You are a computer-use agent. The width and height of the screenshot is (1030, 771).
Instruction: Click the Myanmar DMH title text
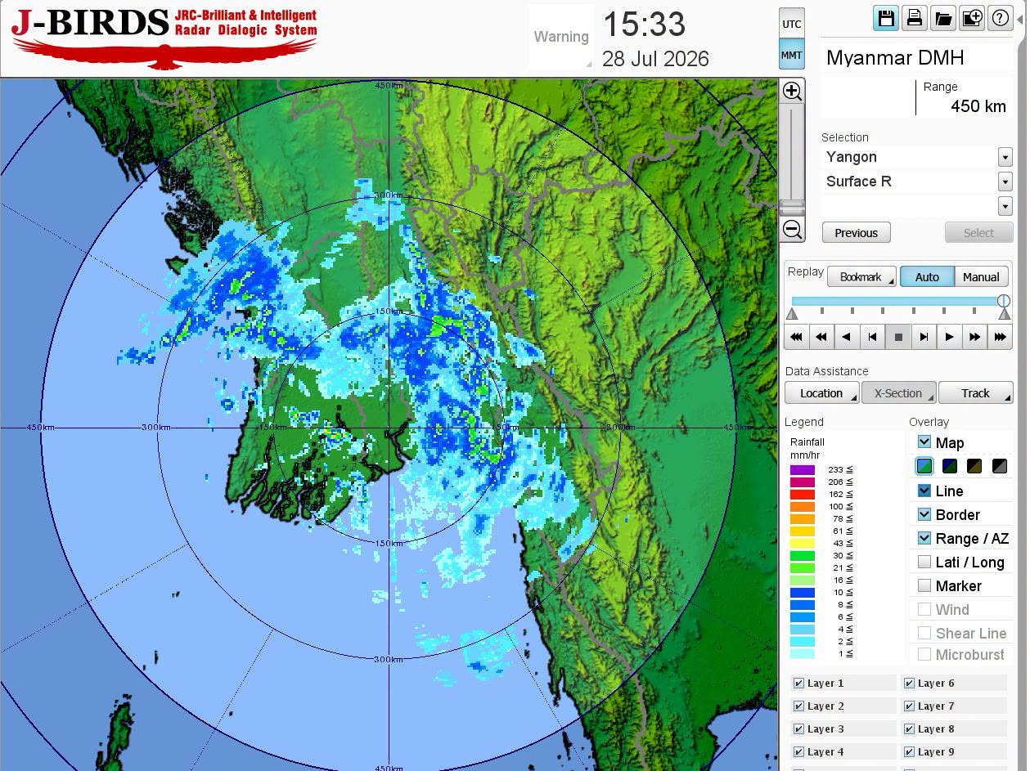click(895, 58)
